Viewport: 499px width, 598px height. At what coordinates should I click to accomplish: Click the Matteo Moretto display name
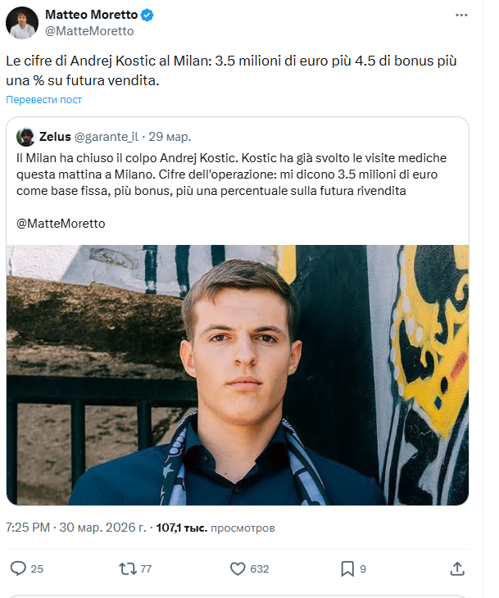click(x=90, y=16)
